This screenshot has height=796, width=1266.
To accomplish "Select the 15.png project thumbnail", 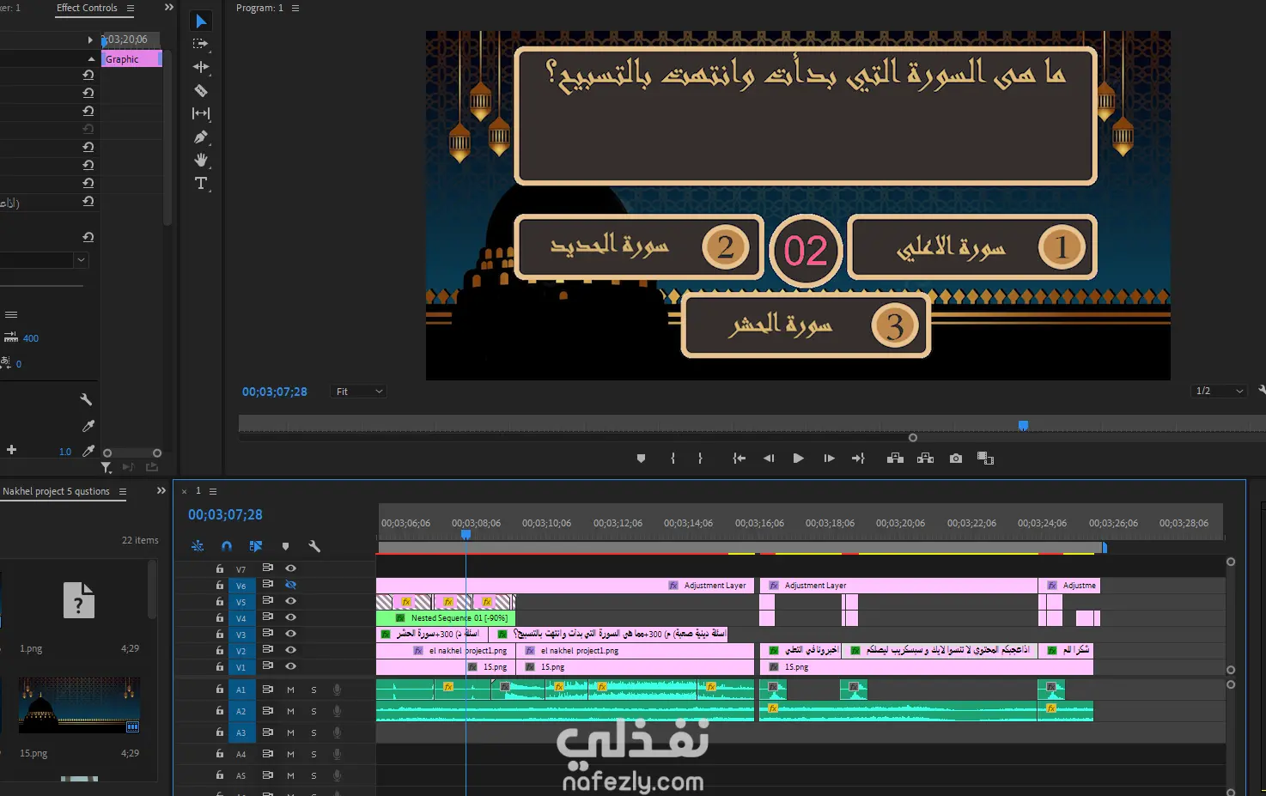I will pyautogui.click(x=79, y=705).
